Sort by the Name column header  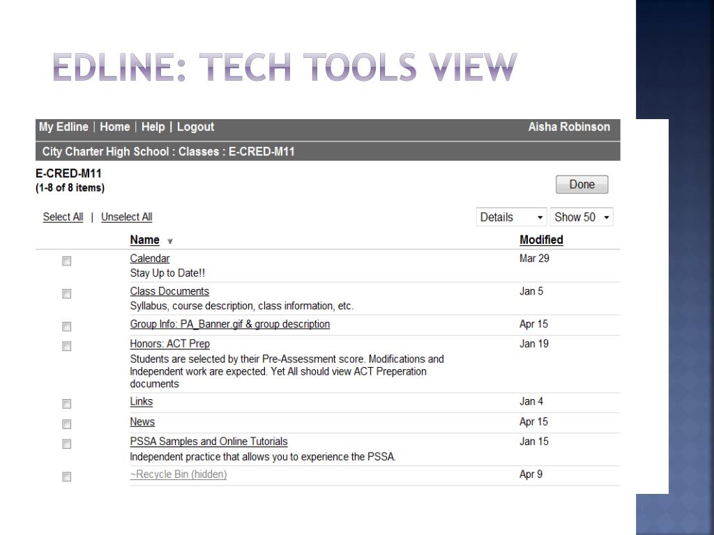145,240
